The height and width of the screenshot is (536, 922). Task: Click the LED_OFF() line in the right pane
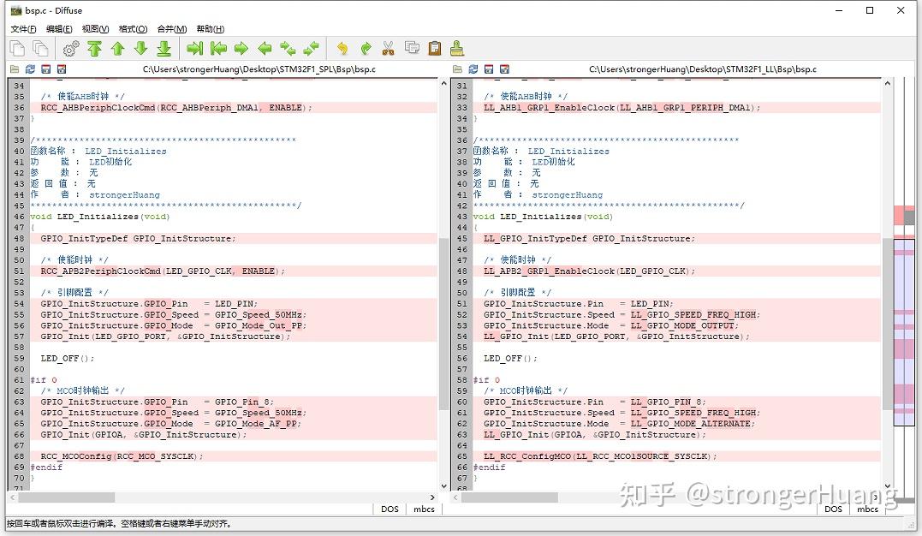(676, 358)
